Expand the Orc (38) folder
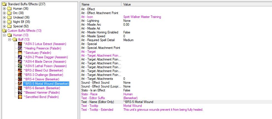Viewport: 272px width, 119px height. [x=4, y=13]
